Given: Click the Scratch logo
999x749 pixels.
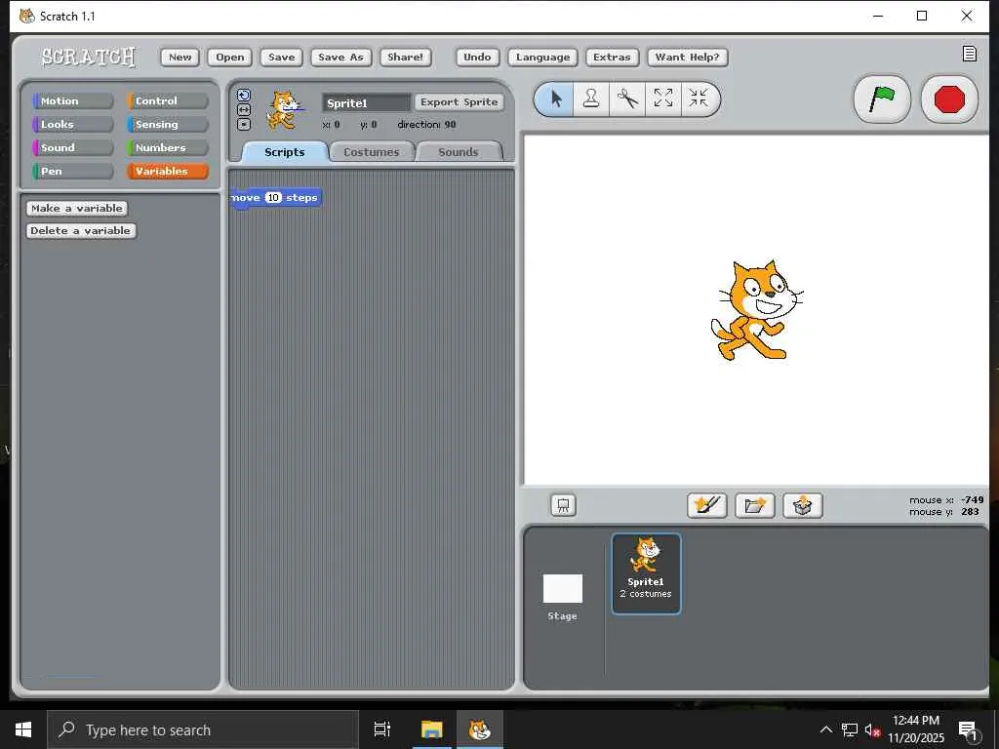Looking at the screenshot, I should coord(88,57).
